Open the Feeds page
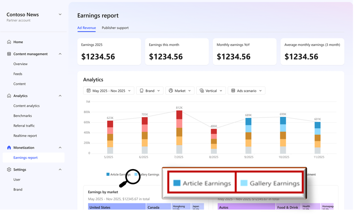This screenshot has height=217, width=354. (x=18, y=74)
